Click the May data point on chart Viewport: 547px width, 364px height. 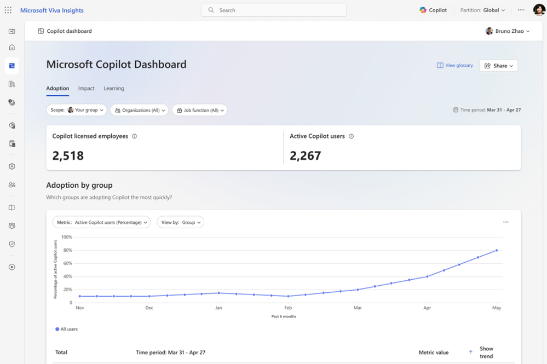pyautogui.click(x=497, y=250)
